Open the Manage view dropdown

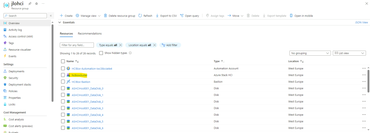(x=88, y=16)
